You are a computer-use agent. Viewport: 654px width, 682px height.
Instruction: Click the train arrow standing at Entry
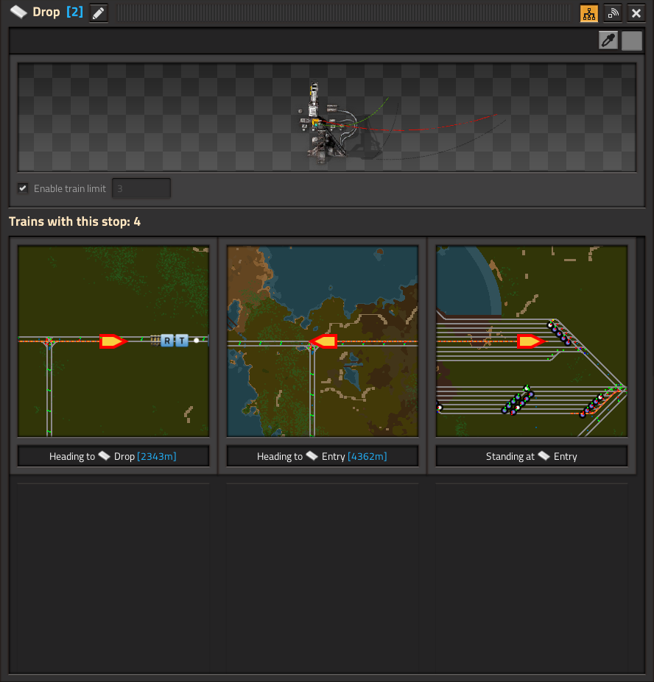[x=531, y=341]
